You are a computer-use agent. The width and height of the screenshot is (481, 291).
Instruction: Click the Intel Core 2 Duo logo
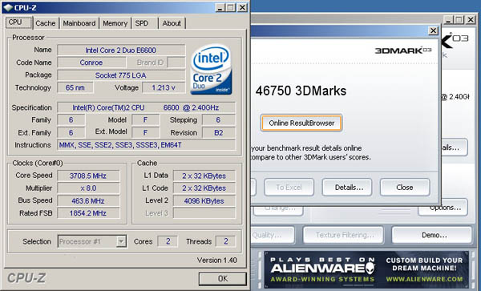click(212, 69)
